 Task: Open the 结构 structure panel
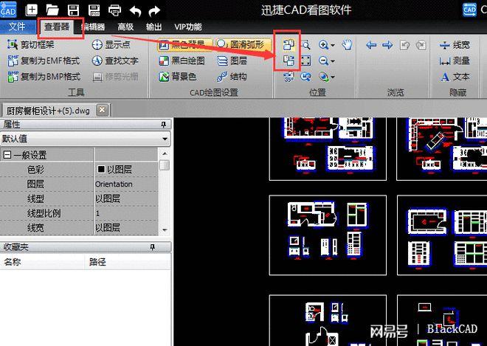coord(232,77)
